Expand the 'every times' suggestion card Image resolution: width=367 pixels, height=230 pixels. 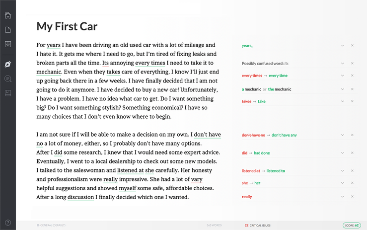tap(342, 76)
